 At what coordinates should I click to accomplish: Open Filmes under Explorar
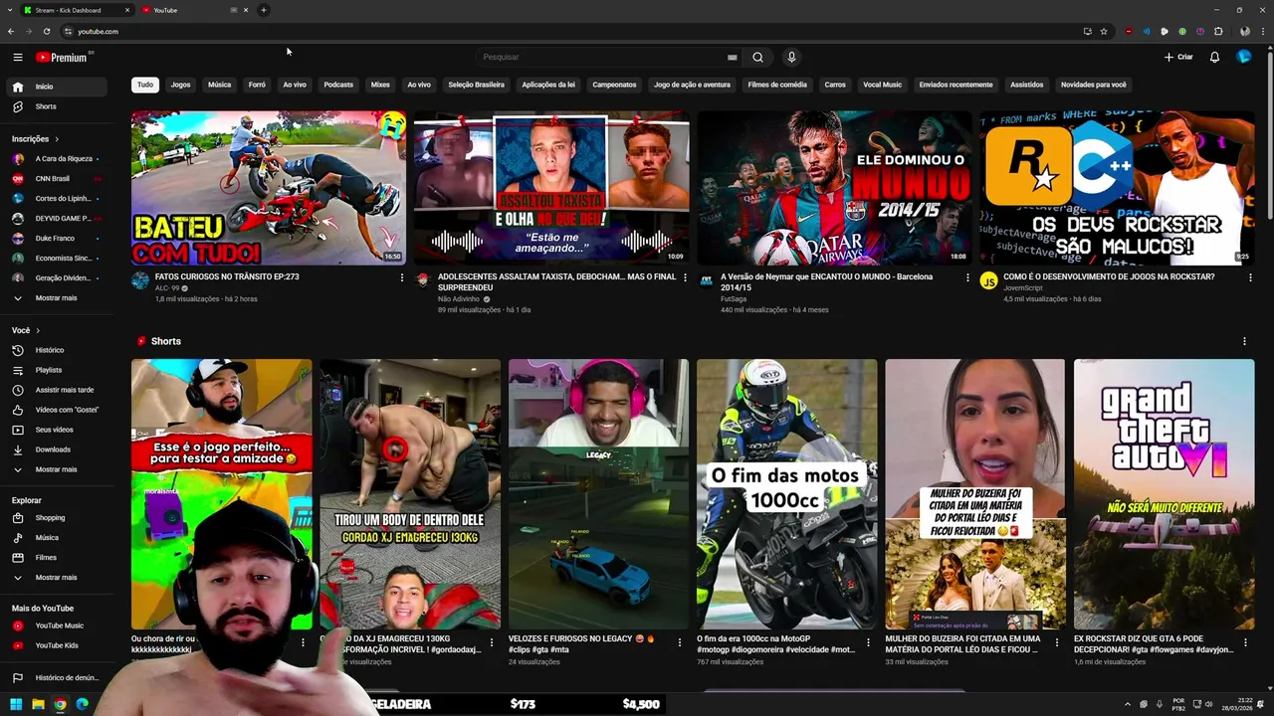point(58,558)
